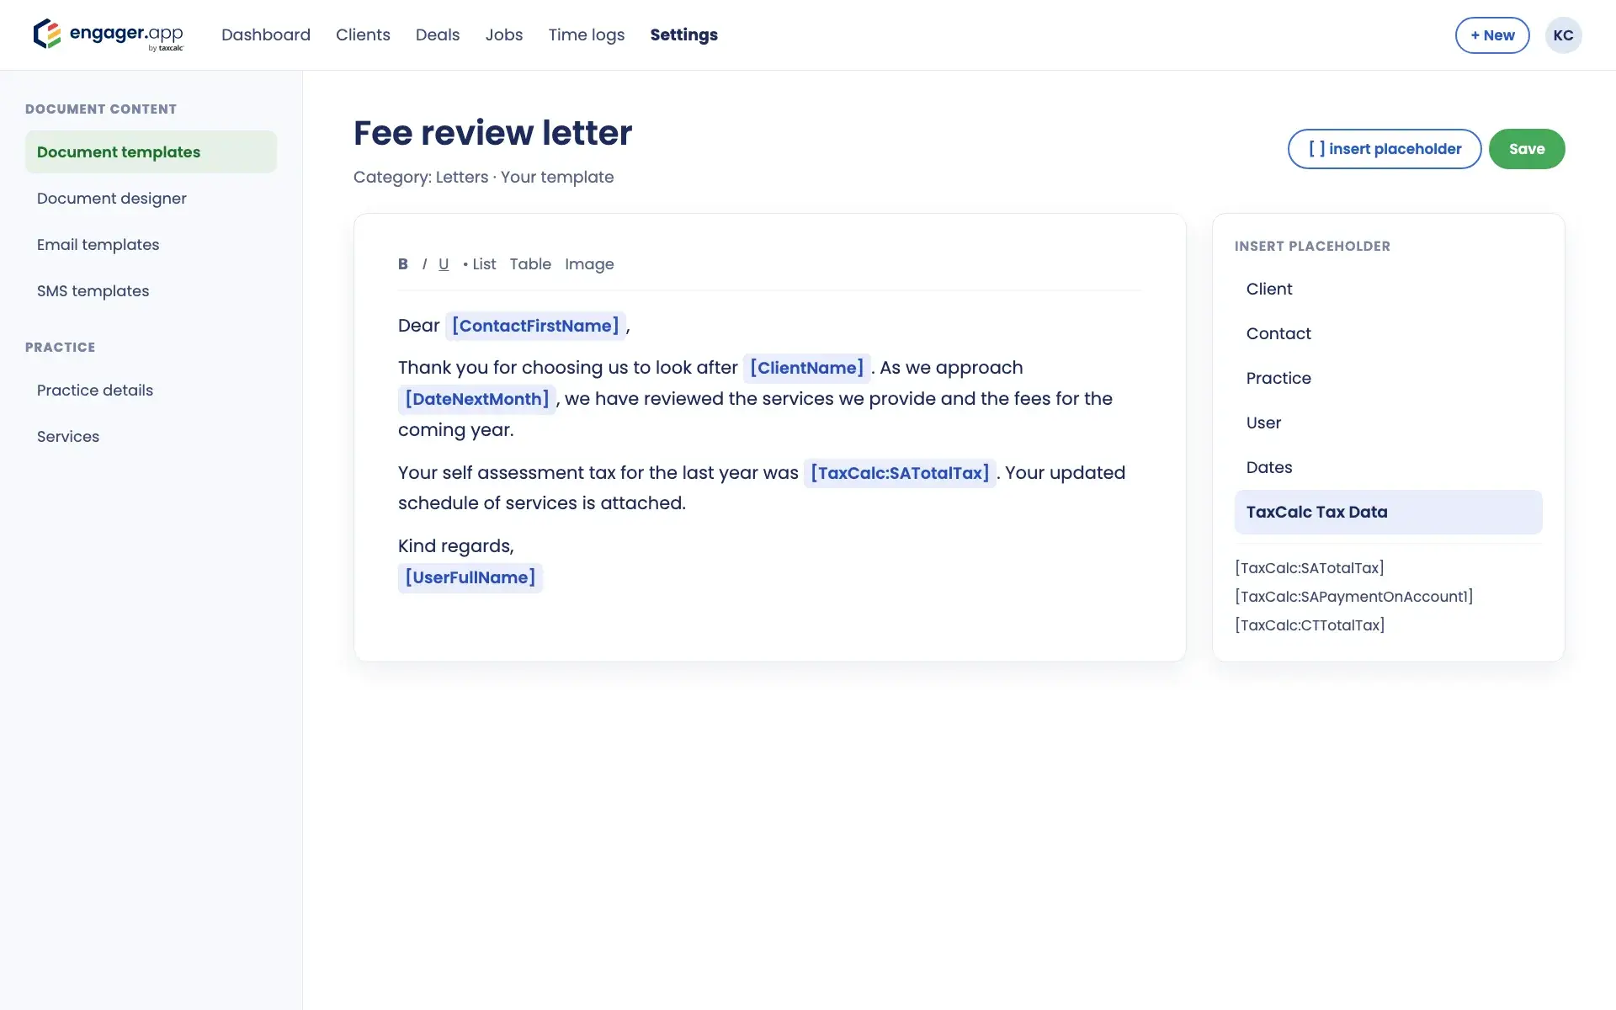Navigate to Jobs
The image size is (1616, 1010).
pos(504,35)
